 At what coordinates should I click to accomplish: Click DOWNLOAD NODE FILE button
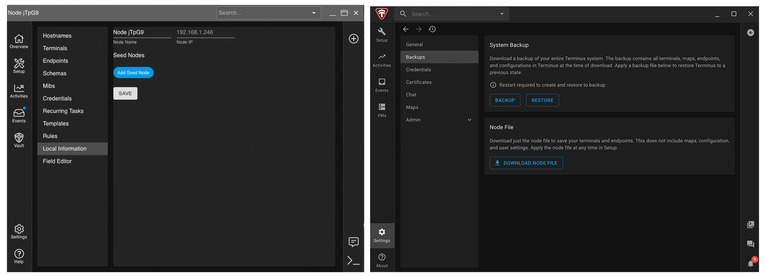[526, 163]
